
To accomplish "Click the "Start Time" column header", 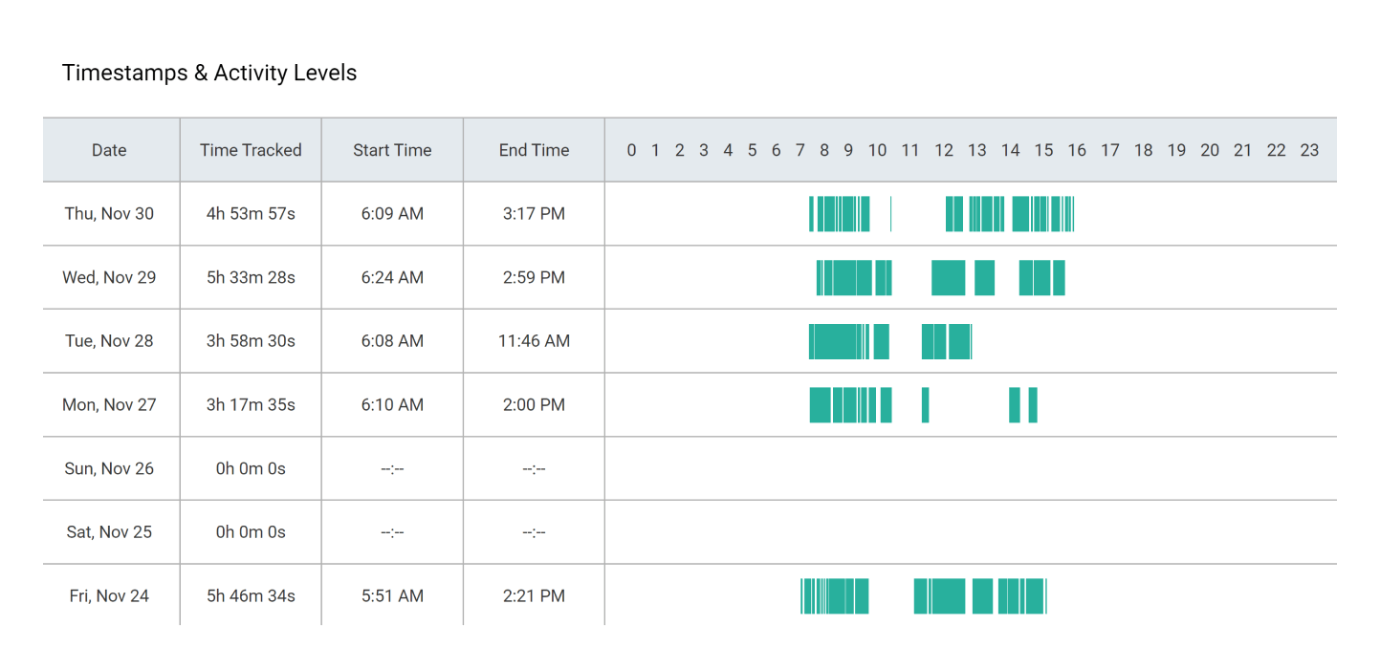I will (x=391, y=150).
